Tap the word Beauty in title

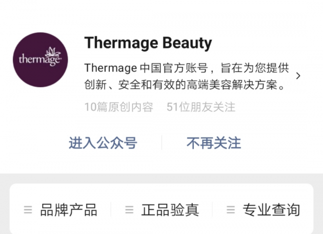187,43
